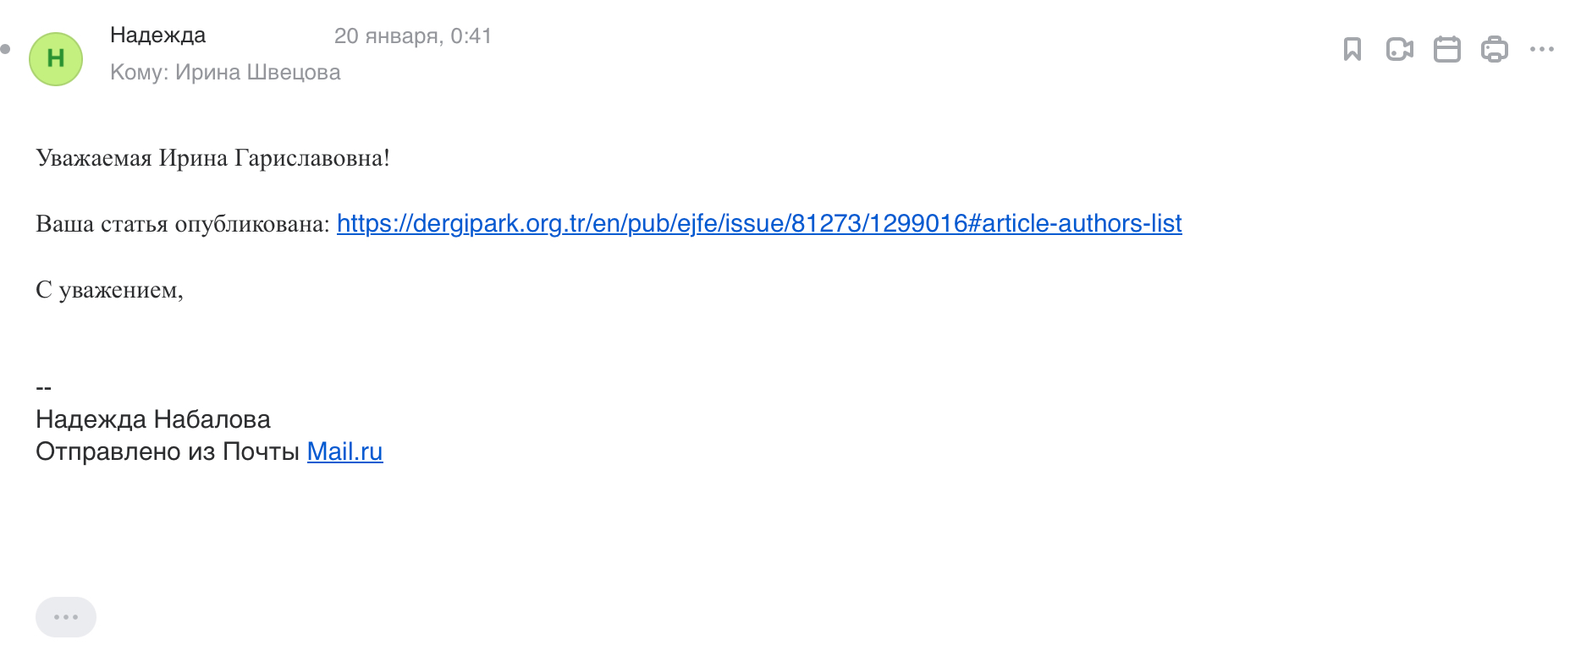Screen dimensions: 1581x667
Task: Expand hidden quoted text with gray ellipsis button
Action: (66, 617)
